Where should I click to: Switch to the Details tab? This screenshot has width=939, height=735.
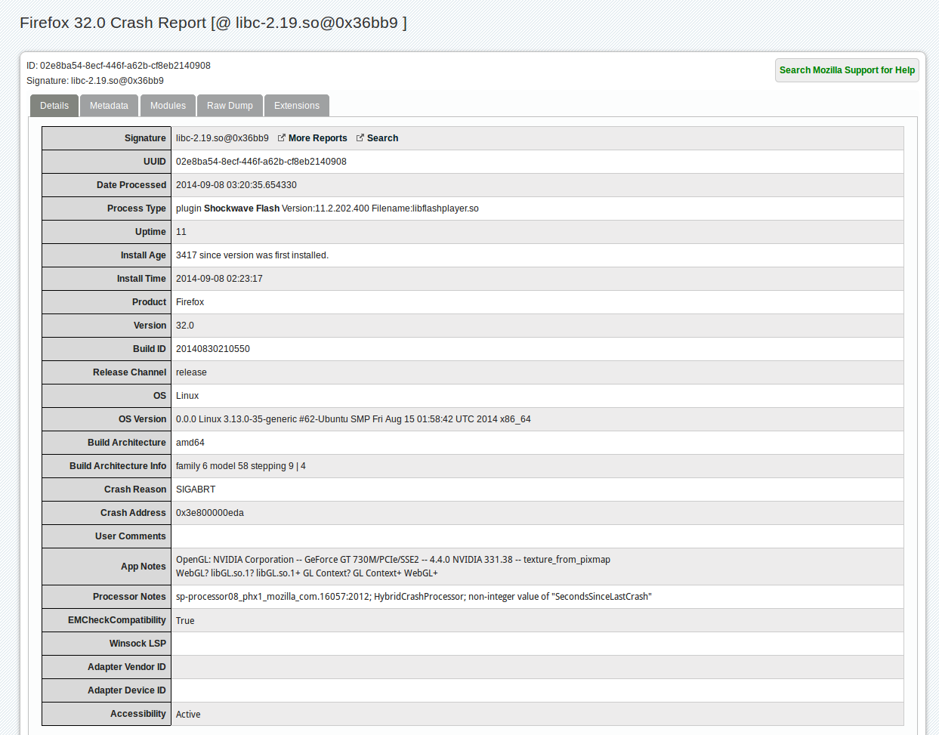[x=54, y=106]
